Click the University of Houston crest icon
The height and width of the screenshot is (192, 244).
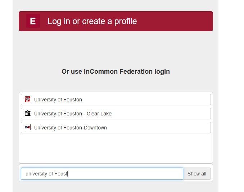click(x=28, y=100)
